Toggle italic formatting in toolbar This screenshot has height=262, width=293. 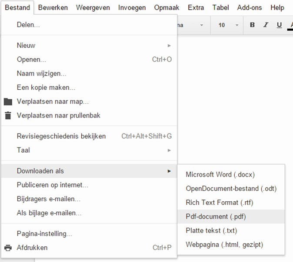click(x=266, y=25)
